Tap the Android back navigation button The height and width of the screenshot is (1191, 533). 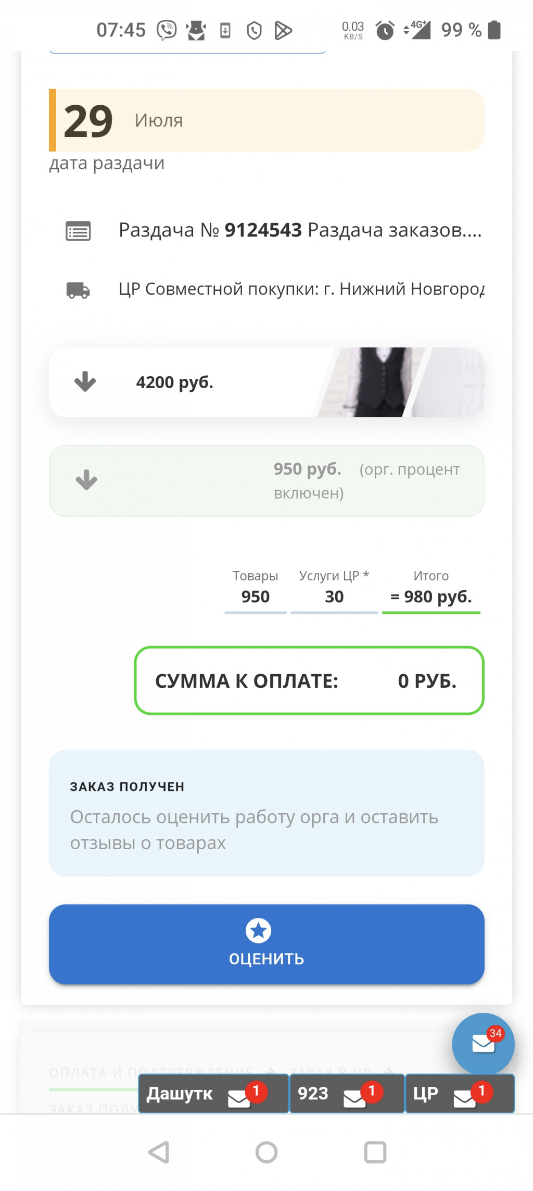point(159,1152)
